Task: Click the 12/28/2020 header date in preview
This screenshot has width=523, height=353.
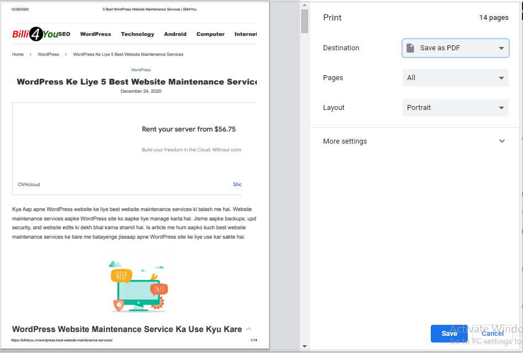Action: pos(20,9)
